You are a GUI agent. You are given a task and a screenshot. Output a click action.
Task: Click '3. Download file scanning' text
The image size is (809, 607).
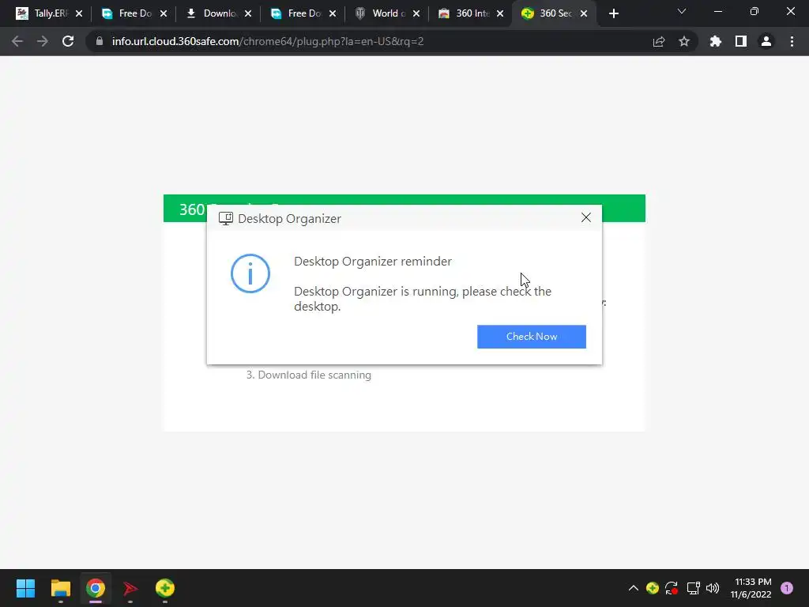309,375
